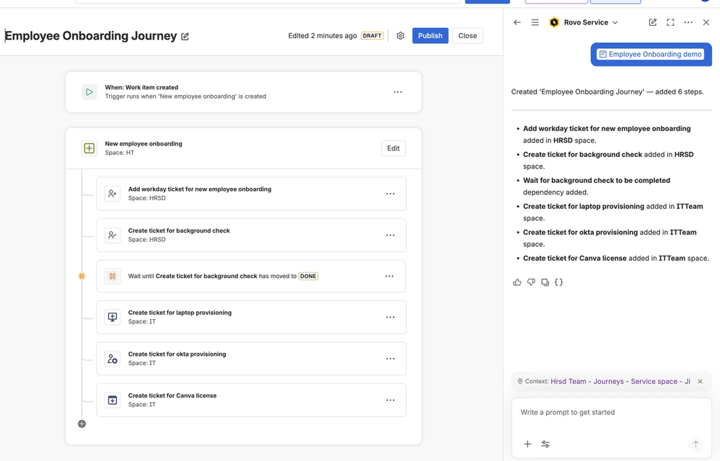Image resolution: width=720 pixels, height=461 pixels.
Task: Start a new Rovo chat via compose icon
Action: pyautogui.click(x=652, y=22)
